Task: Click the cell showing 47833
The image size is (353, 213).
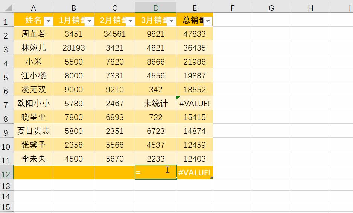Action: point(194,34)
